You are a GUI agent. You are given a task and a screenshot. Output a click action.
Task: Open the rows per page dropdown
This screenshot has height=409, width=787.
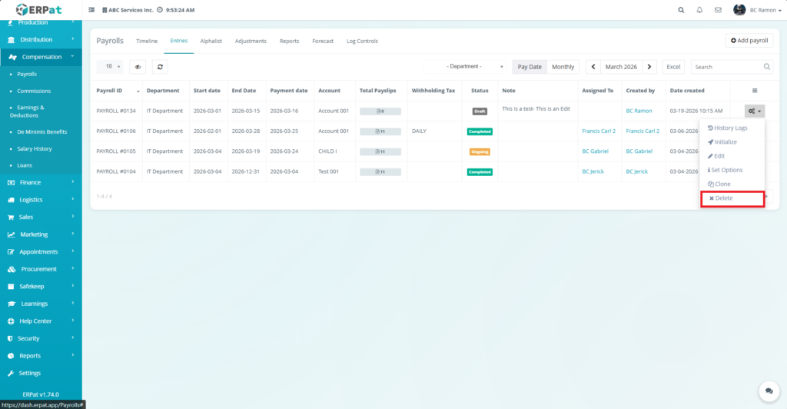click(113, 67)
